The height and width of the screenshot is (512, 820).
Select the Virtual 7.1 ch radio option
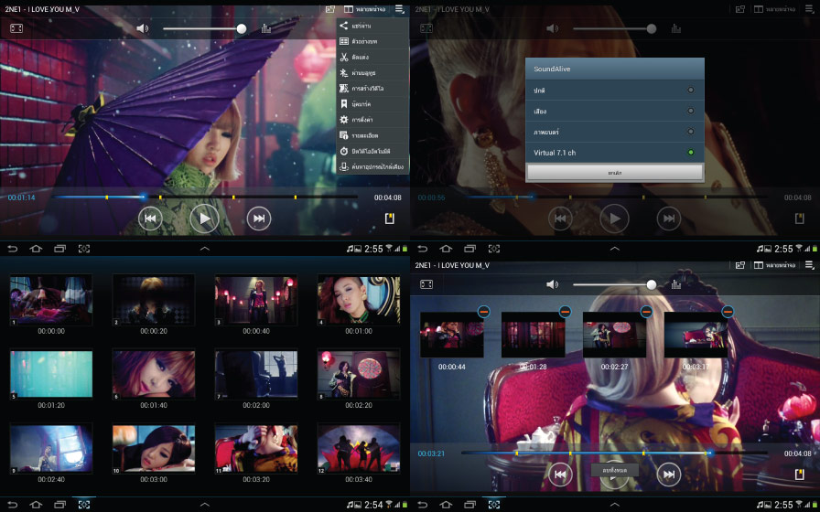(691, 153)
